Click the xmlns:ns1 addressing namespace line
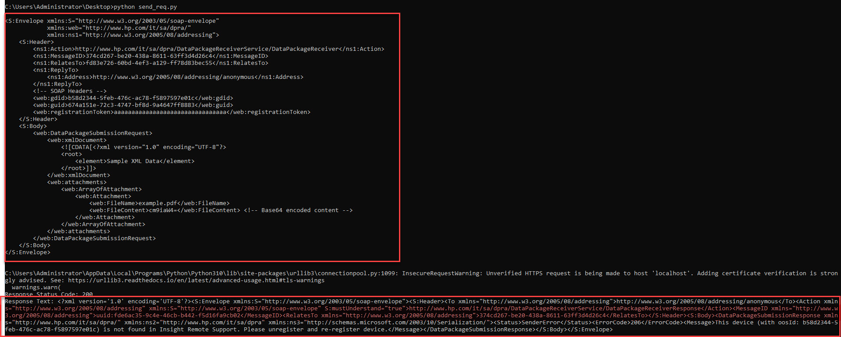This screenshot has height=337, width=841. click(x=133, y=35)
